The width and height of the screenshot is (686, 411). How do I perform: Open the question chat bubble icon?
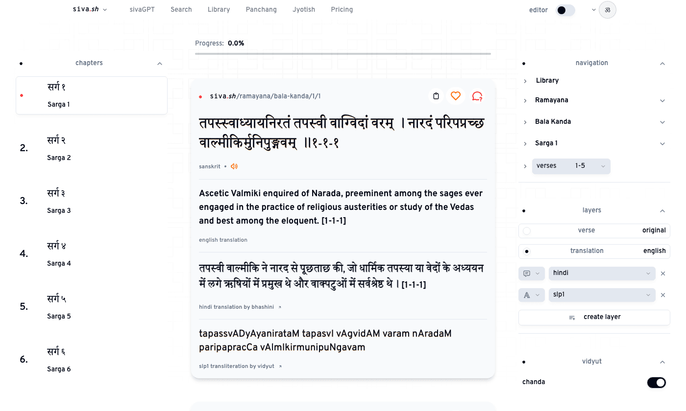pos(477,96)
